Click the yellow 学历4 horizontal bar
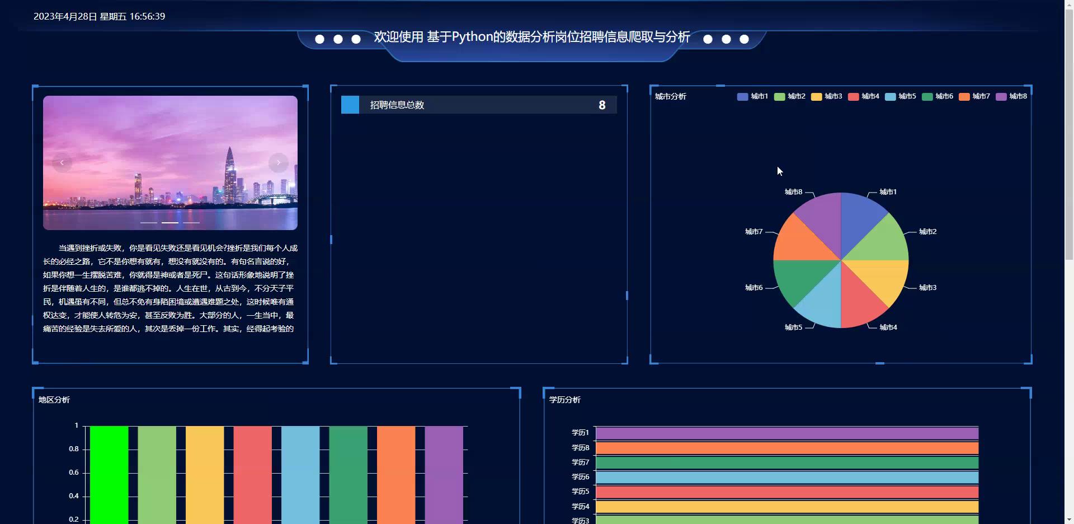The height and width of the screenshot is (524, 1074). tap(787, 507)
